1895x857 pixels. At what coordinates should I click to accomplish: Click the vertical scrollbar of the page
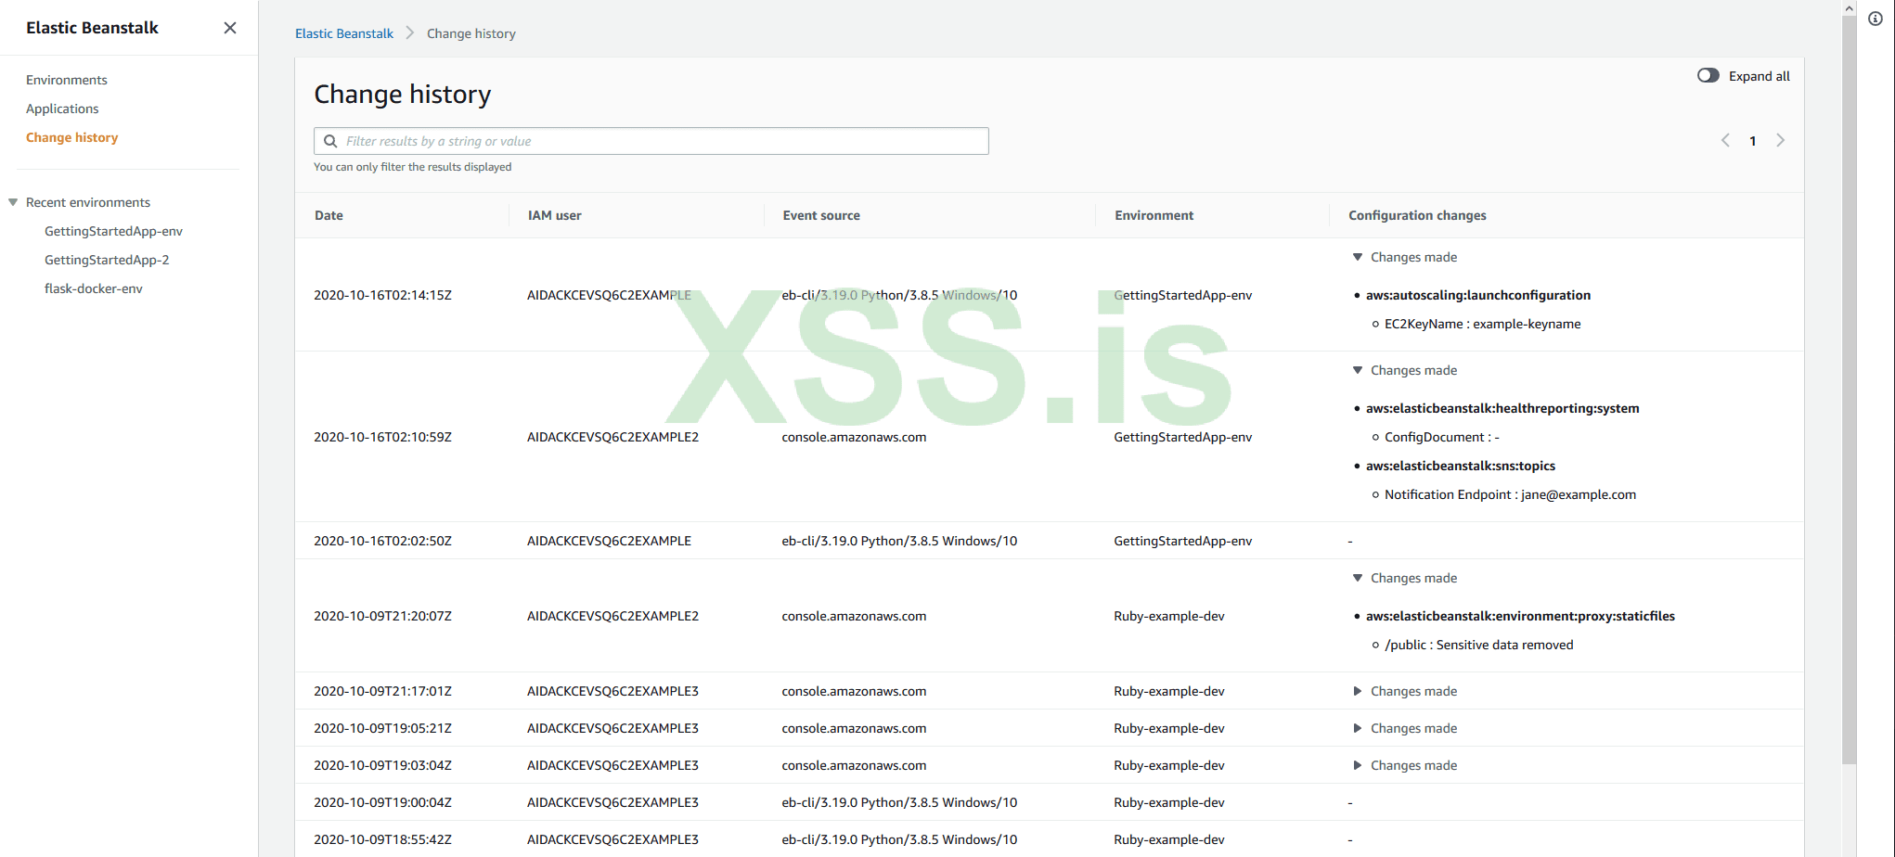click(1850, 390)
